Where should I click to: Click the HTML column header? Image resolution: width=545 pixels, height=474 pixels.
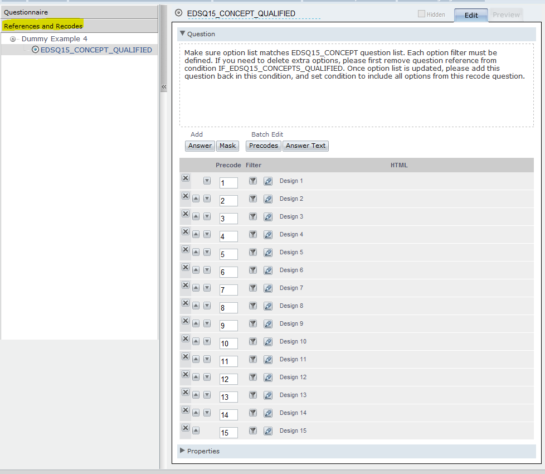[x=399, y=165]
